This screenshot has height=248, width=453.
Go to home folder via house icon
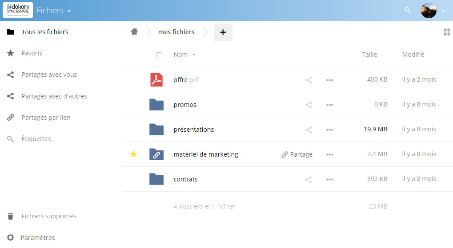(134, 31)
